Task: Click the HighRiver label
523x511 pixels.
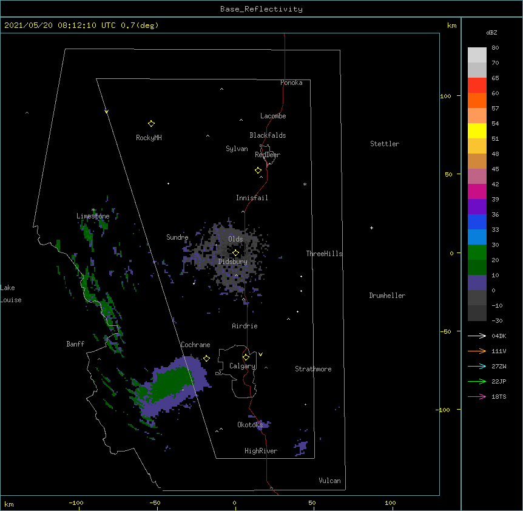Action: pos(261,451)
